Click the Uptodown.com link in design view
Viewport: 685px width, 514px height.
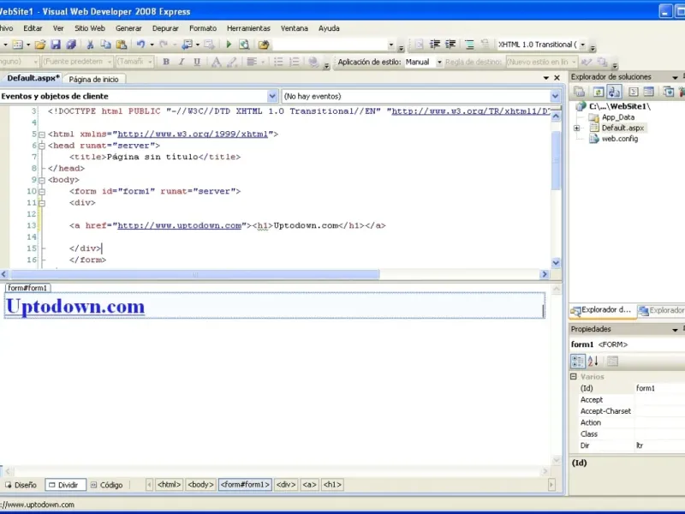(75, 306)
